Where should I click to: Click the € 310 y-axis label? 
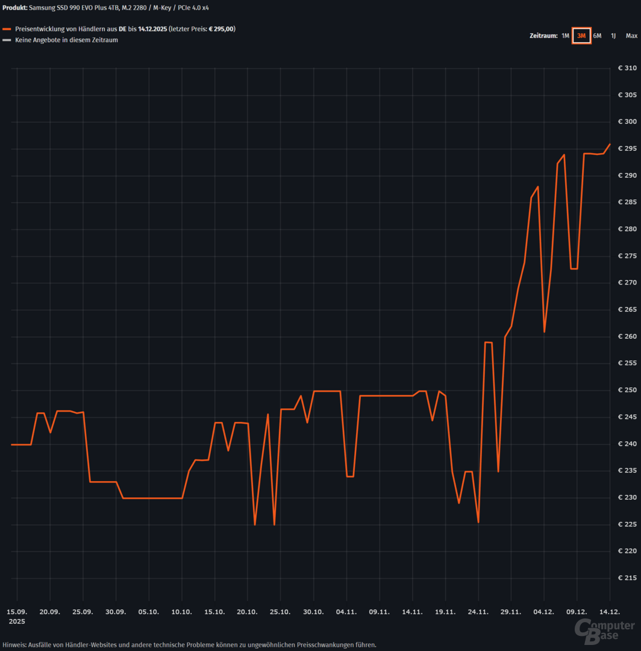click(628, 68)
